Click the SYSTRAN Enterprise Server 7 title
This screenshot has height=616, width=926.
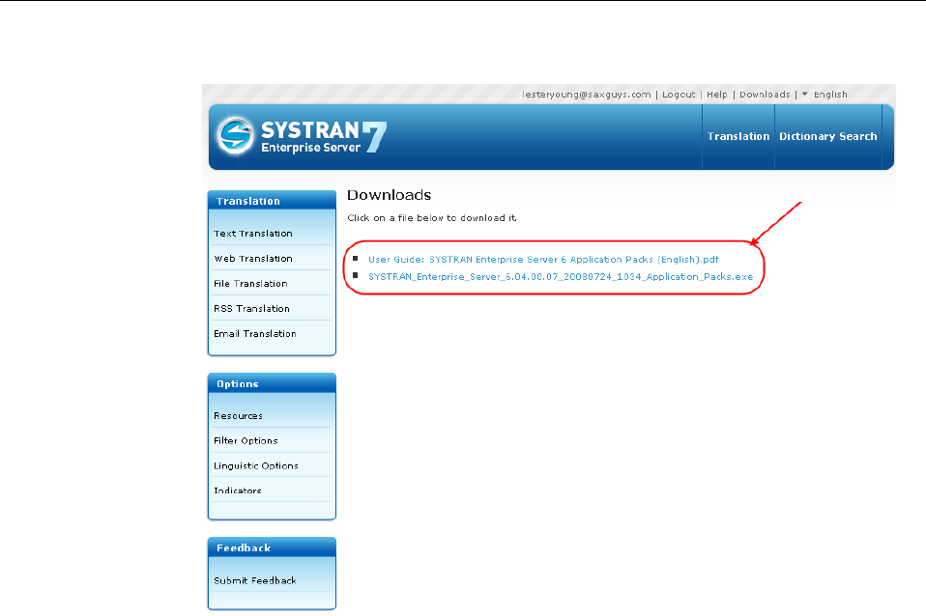pyautogui.click(x=324, y=137)
